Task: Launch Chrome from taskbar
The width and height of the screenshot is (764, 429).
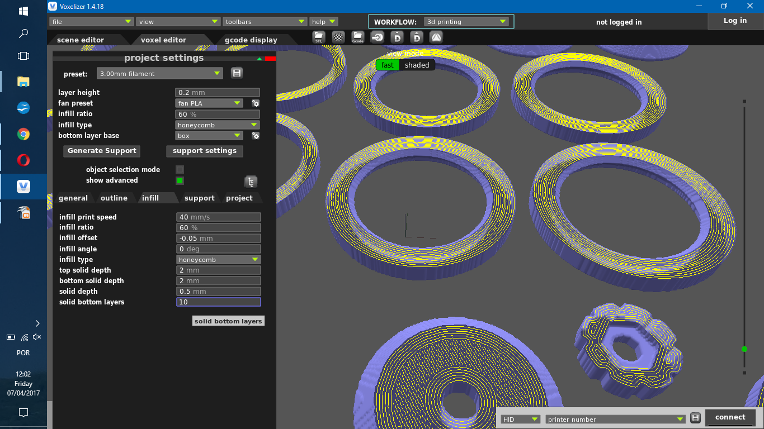Action: [23, 134]
